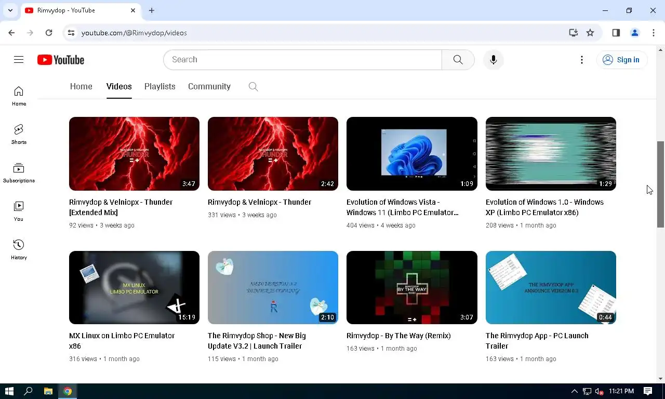This screenshot has height=399, width=665.
Task: Open the Windows Start menu
Action: [9, 391]
